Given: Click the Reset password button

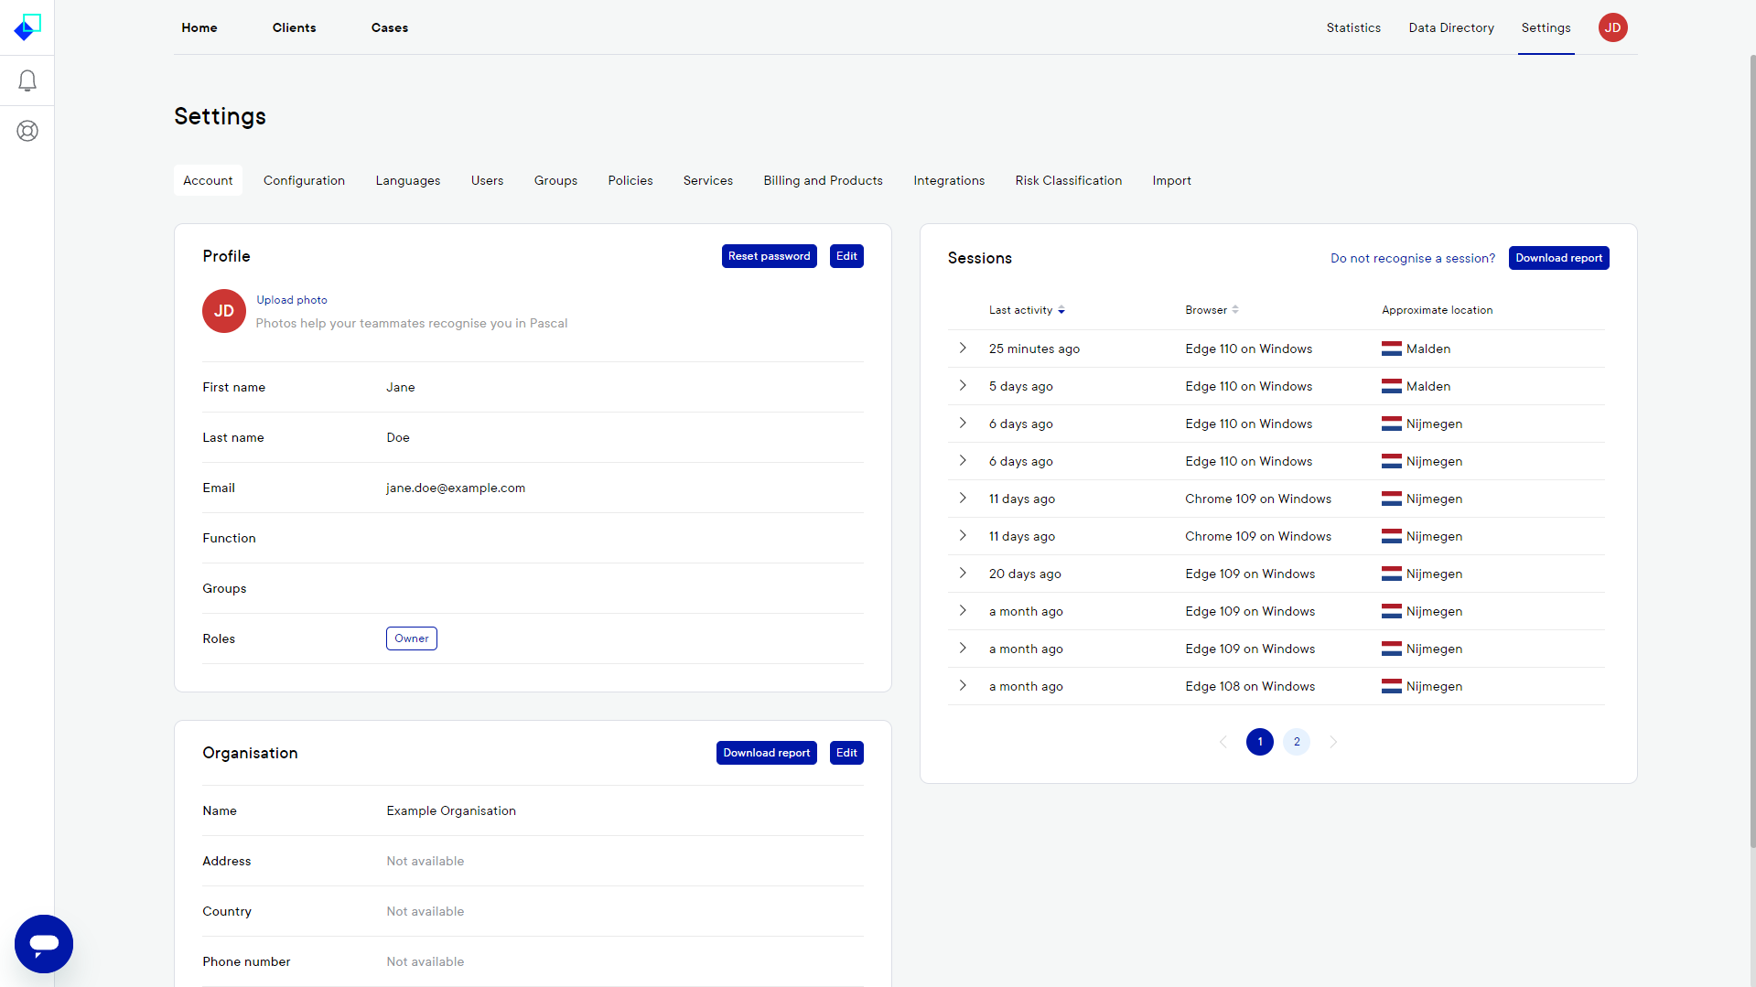Looking at the screenshot, I should click(769, 256).
